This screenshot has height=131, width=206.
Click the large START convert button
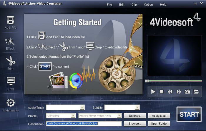pyautogui.click(x=189, y=114)
